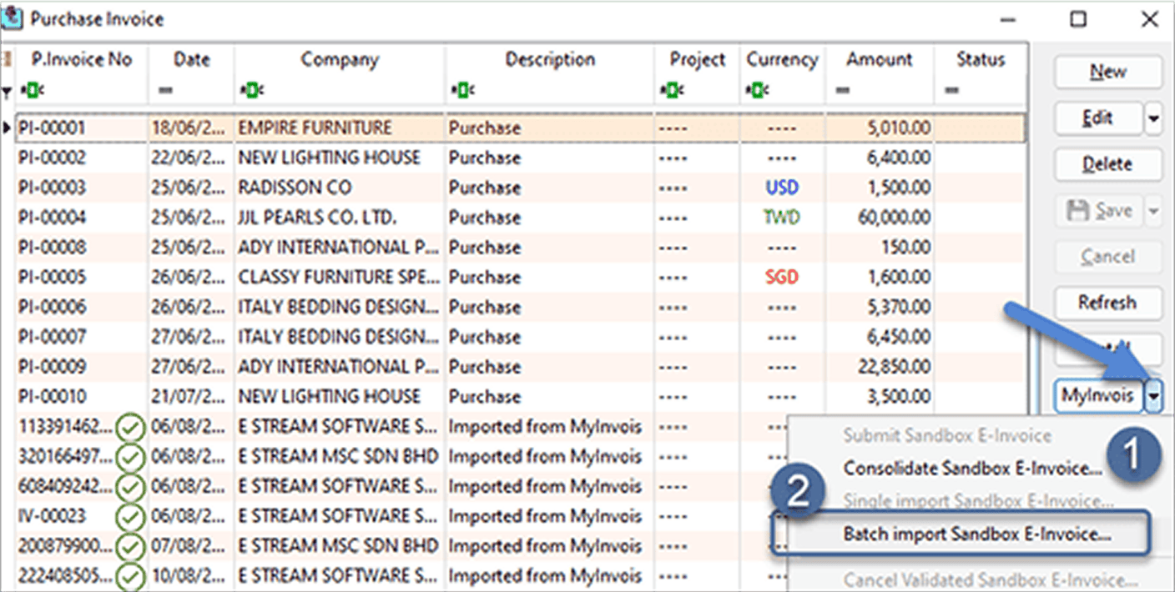
Task: Open the Save button dropdown arrow
Action: pos(1153,211)
